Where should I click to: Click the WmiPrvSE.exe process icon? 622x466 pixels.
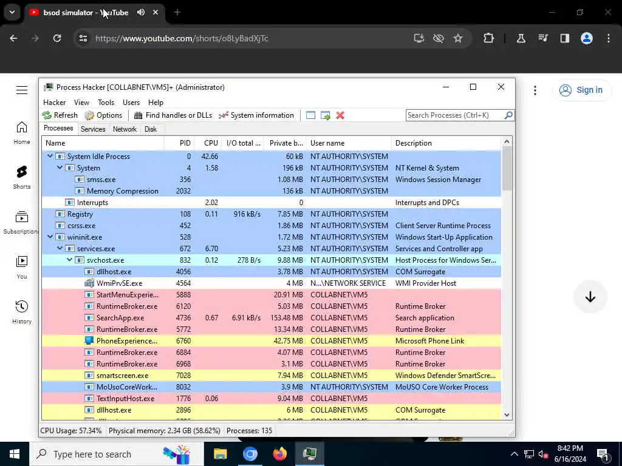(89, 283)
